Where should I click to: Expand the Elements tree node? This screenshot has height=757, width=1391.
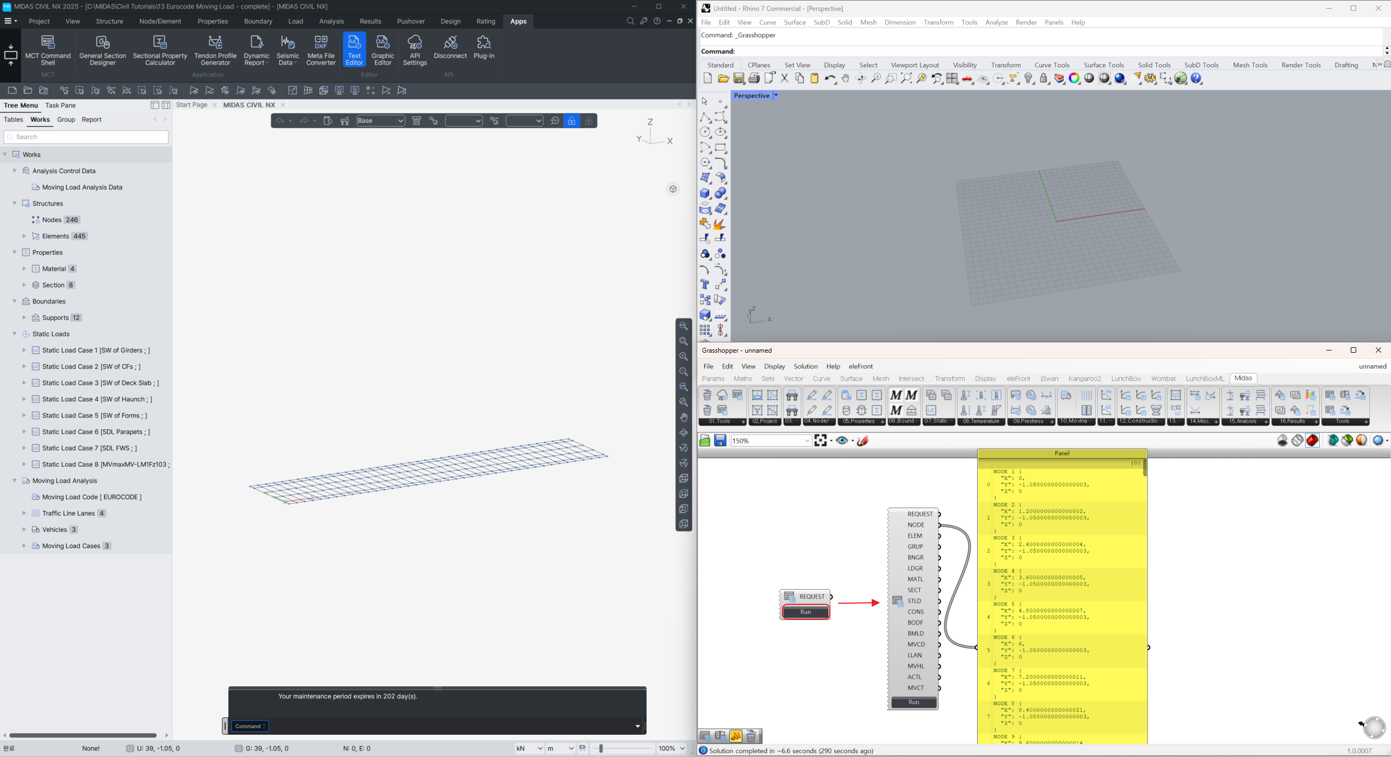coord(24,236)
